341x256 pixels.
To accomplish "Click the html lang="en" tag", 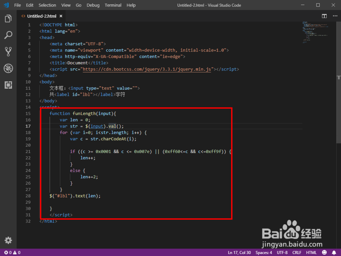I will click(x=60, y=31).
